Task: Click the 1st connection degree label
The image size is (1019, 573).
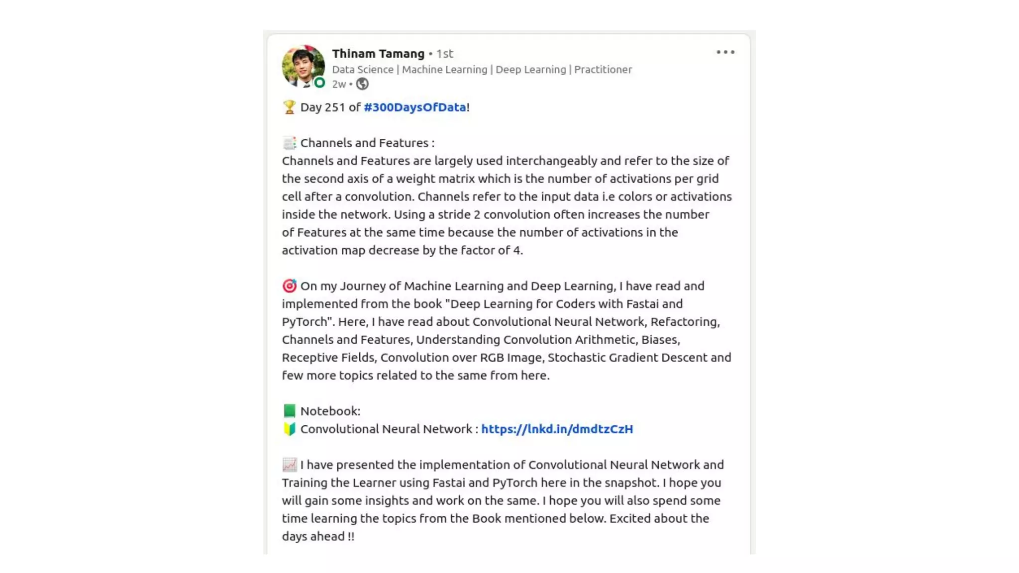Action: 445,54
